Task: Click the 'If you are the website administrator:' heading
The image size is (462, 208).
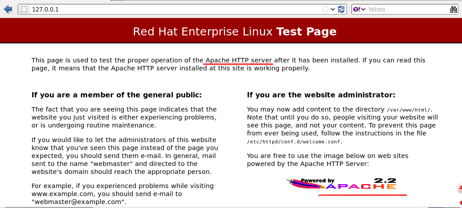Action: point(321,95)
